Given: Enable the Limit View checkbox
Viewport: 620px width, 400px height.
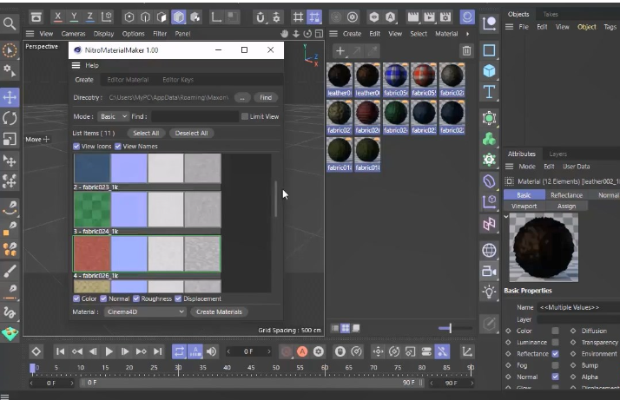Looking at the screenshot, I should click(245, 116).
